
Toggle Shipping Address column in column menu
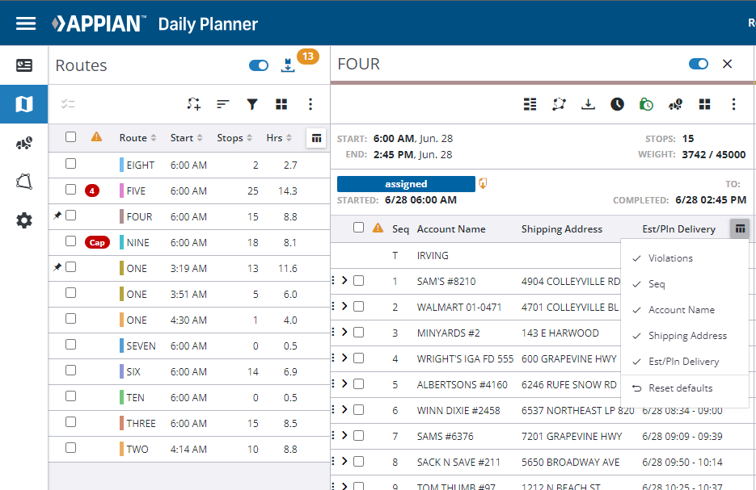point(685,336)
